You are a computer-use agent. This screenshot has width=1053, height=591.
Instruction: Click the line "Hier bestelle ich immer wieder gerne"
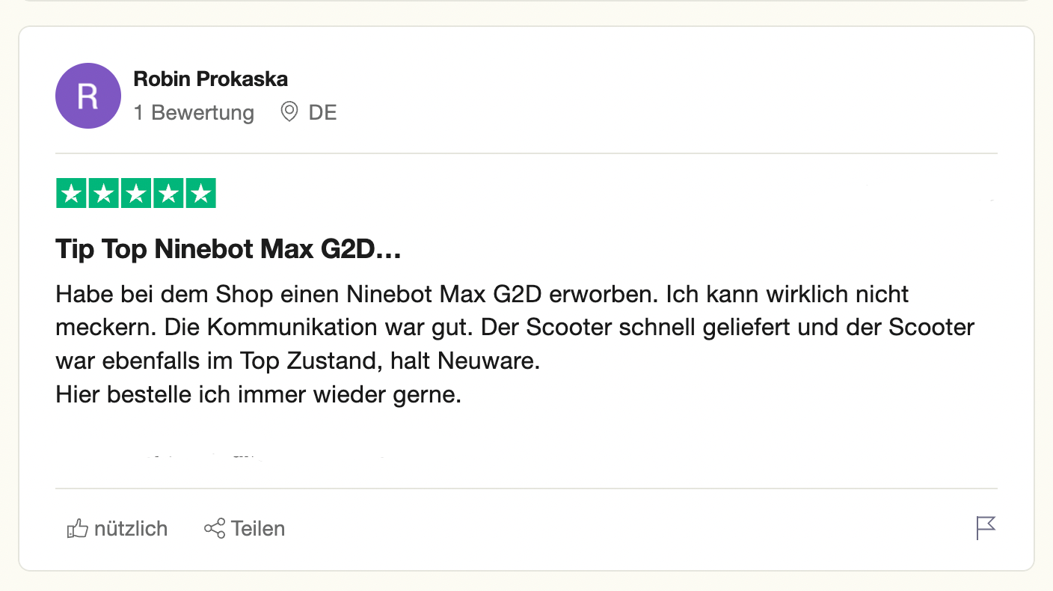tap(259, 395)
